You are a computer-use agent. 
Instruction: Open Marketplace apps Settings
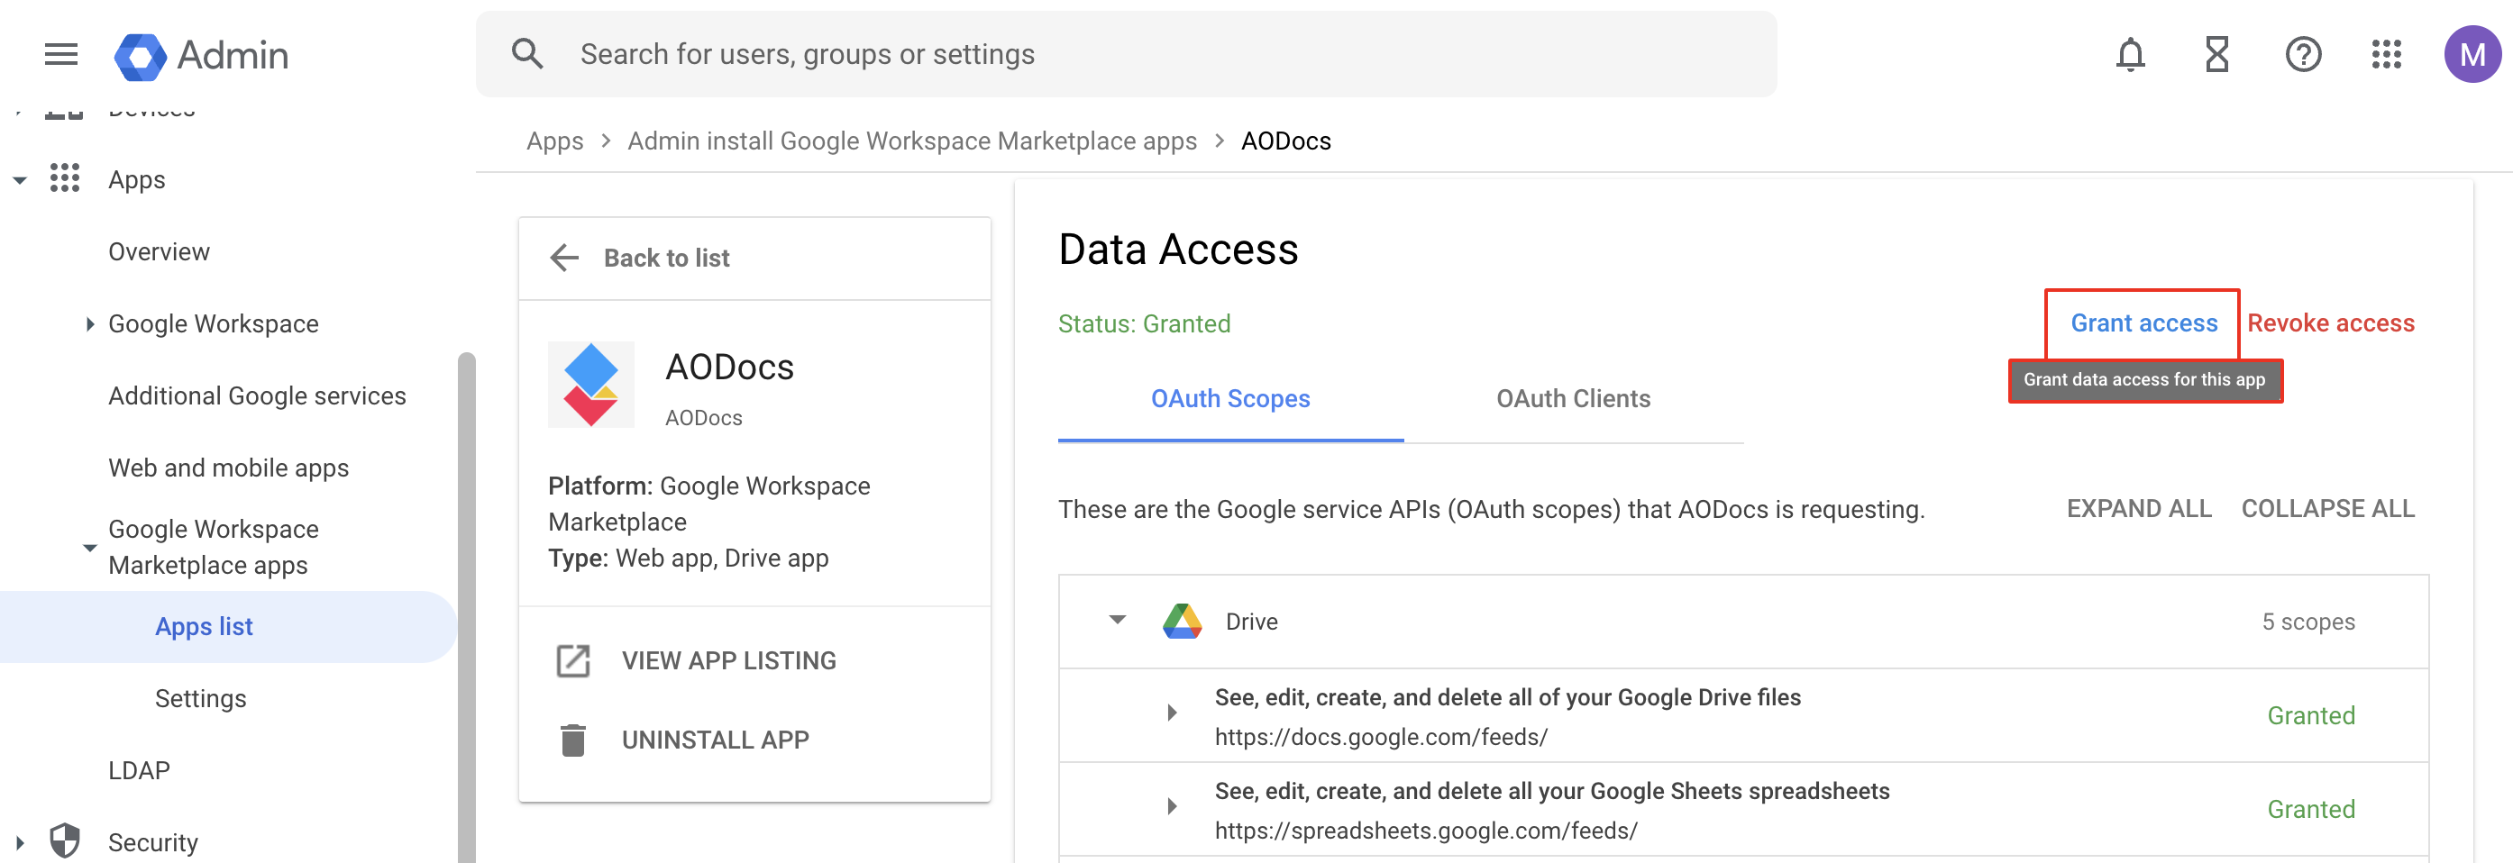click(200, 699)
